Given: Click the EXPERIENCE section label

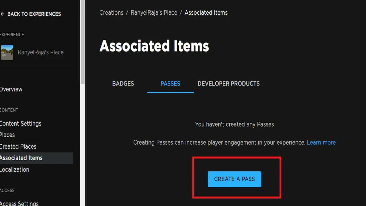Looking at the screenshot, I should [12, 34].
